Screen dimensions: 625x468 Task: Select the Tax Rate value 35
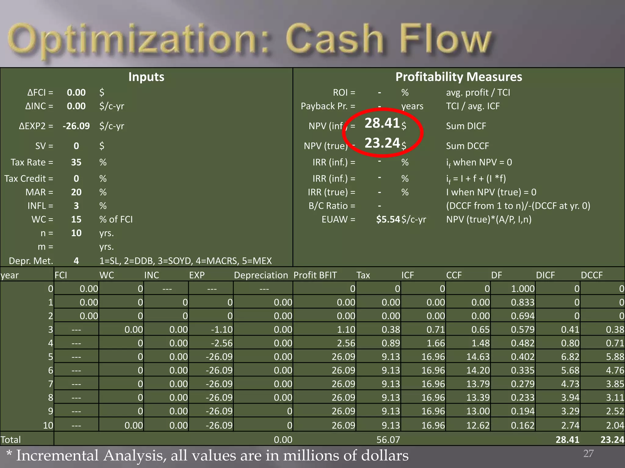click(x=76, y=162)
